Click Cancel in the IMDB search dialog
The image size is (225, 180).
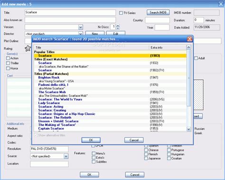(134, 140)
